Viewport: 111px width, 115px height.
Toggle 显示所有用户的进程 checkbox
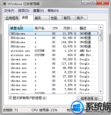click(10, 98)
